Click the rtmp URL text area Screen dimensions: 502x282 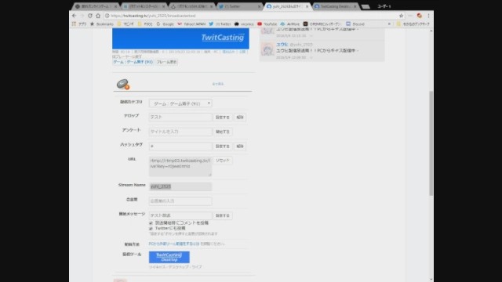click(x=180, y=166)
